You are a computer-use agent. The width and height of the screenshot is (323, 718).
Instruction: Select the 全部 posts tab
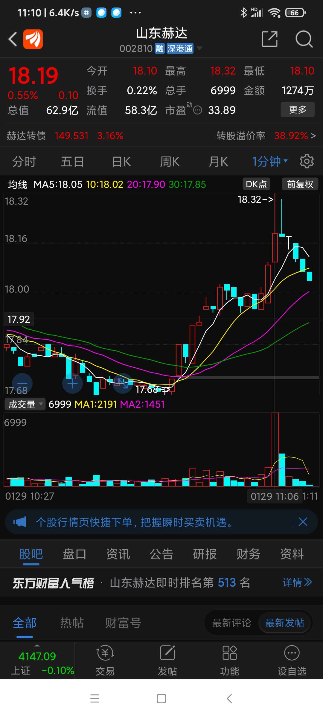[25, 623]
